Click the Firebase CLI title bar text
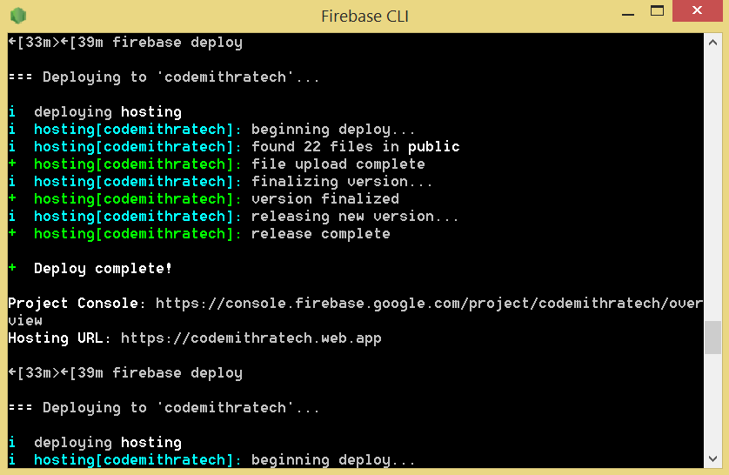Viewport: 729px width, 475px height. click(x=365, y=17)
